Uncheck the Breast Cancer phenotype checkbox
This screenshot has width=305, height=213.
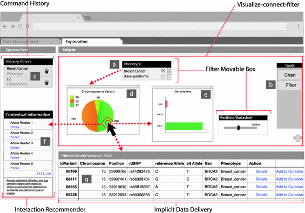tap(163, 71)
